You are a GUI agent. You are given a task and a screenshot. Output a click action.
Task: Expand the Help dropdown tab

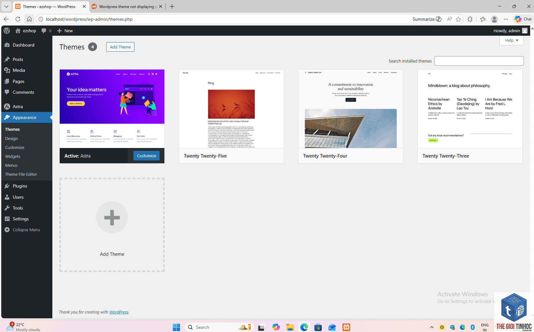click(x=511, y=40)
